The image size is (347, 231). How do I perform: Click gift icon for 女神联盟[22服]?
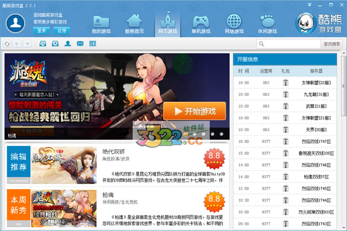(286, 83)
